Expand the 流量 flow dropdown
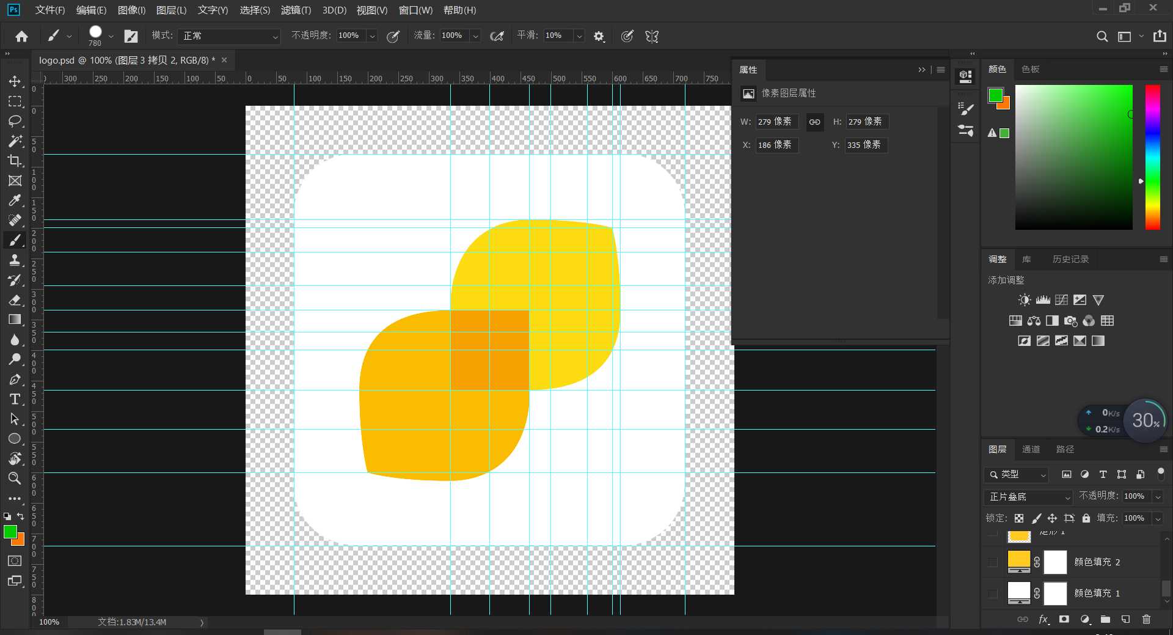Image resolution: width=1173 pixels, height=635 pixels. (475, 37)
